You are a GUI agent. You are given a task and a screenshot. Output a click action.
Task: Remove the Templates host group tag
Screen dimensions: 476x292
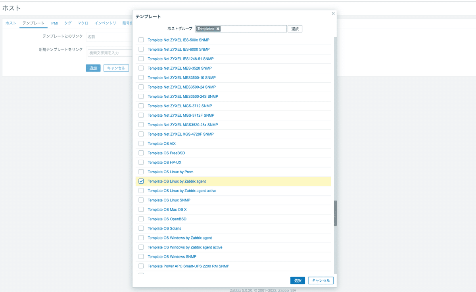click(218, 29)
